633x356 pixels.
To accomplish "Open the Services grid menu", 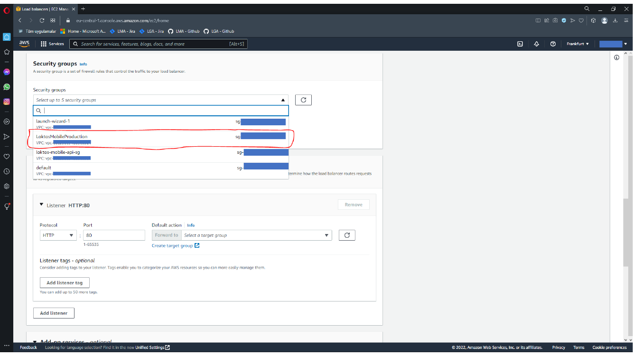I will coord(52,44).
